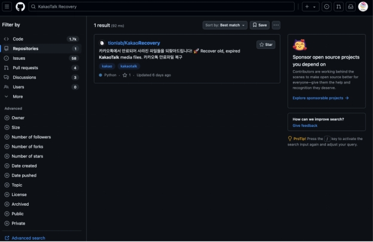Screen dimensions: 373x242
Task: Open the hamburger navigation menu
Action: pos(7,7)
